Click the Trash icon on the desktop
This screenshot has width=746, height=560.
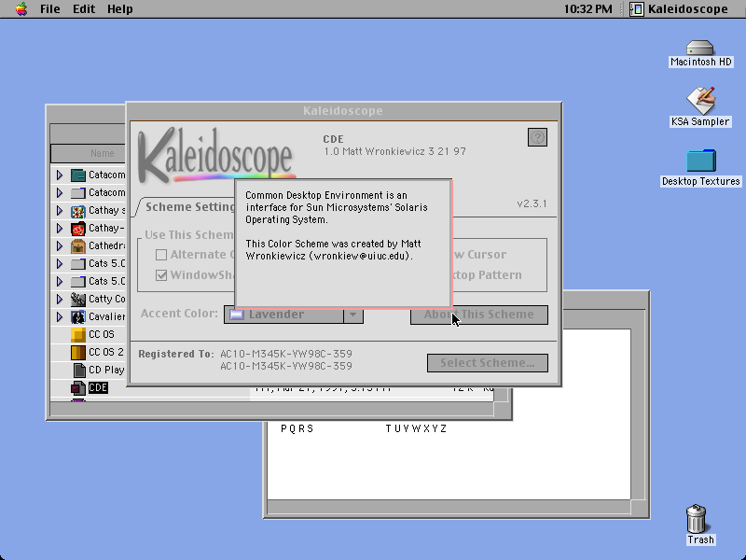coord(697,519)
